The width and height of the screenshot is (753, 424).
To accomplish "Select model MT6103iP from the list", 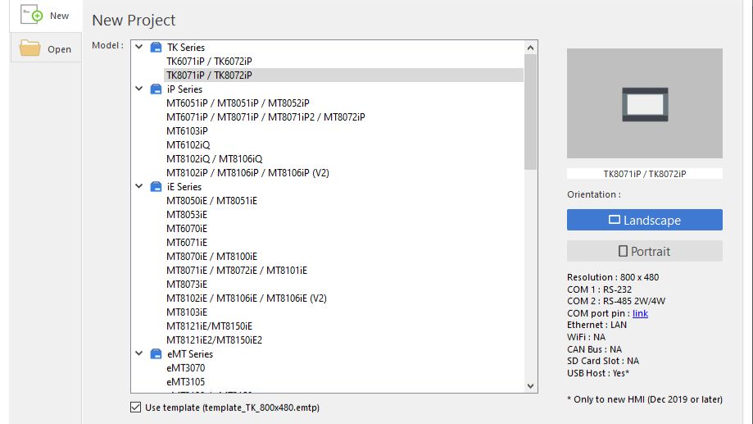I will coord(187,131).
